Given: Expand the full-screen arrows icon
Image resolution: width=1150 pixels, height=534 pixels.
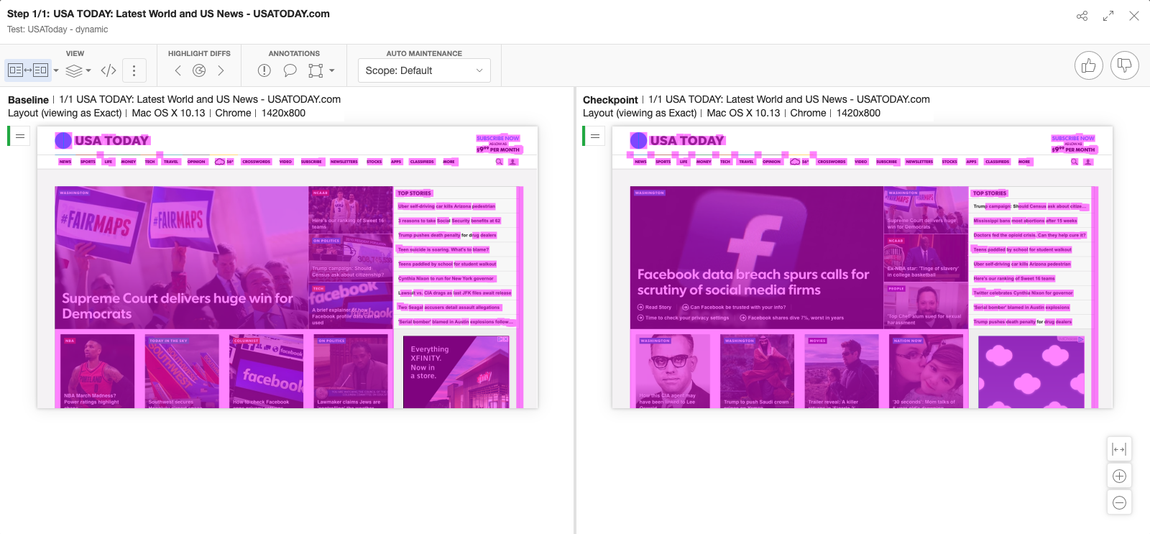Looking at the screenshot, I should (x=1108, y=16).
